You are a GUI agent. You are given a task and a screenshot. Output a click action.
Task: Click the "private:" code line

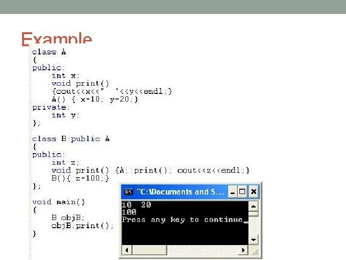[x=51, y=107]
